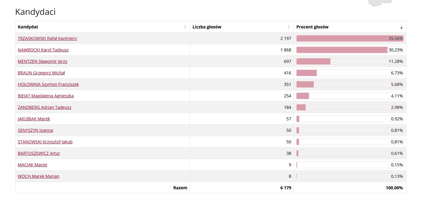424x202 pixels.
Task: Select BRAUN Grzegorz Michał link
Action: [x=41, y=73]
